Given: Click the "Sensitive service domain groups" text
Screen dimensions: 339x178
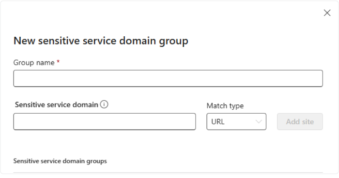Looking at the screenshot, I should pyautogui.click(x=60, y=161).
